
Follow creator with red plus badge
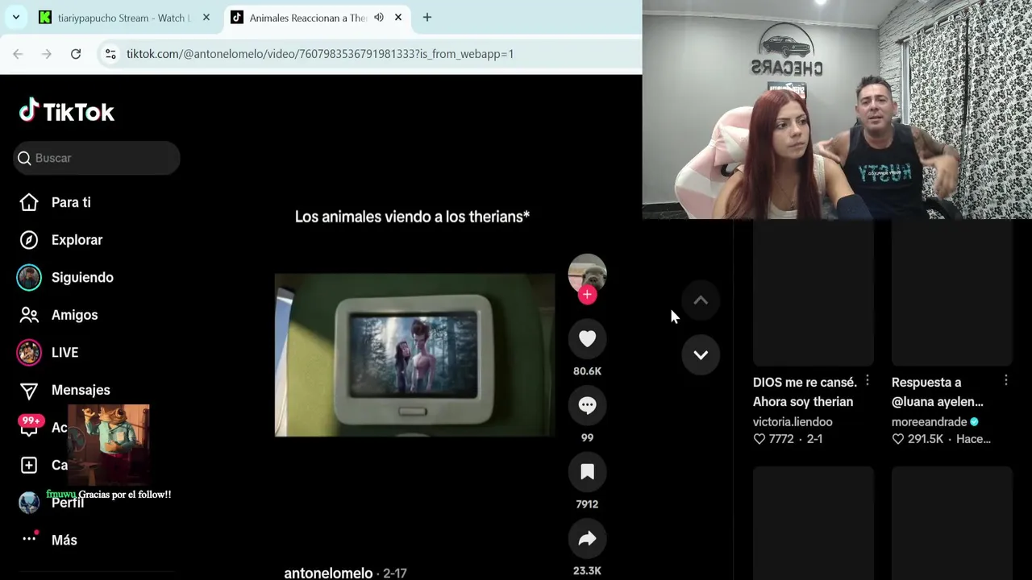(x=587, y=295)
